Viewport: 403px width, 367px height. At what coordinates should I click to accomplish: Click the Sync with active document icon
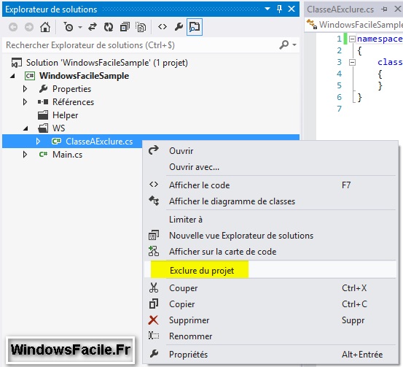tap(93, 27)
